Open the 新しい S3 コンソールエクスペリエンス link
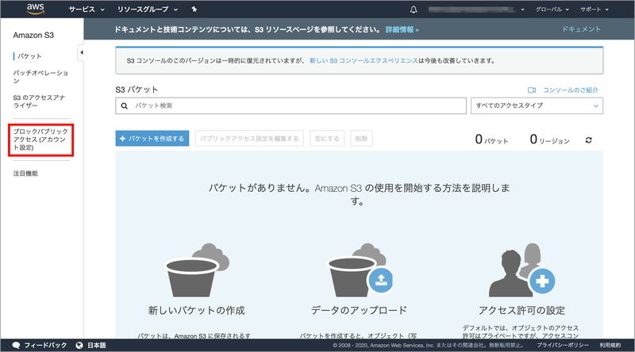This screenshot has width=635, height=352. 364,61
